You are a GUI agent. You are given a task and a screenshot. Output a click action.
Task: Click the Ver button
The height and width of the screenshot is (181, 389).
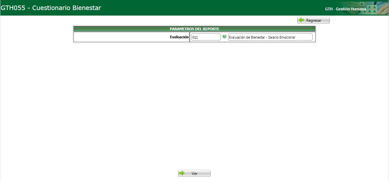click(194, 173)
